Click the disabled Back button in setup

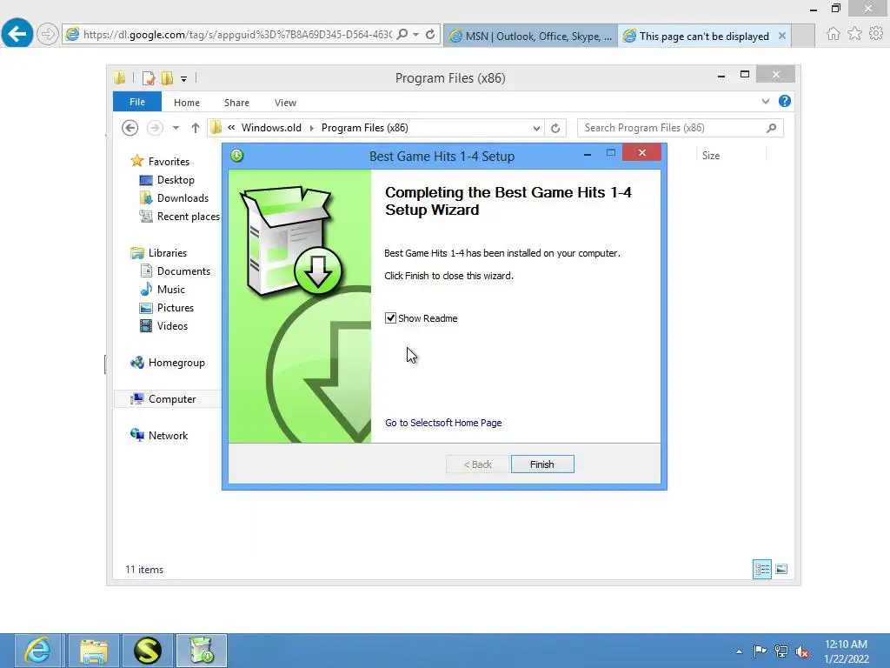tap(477, 464)
